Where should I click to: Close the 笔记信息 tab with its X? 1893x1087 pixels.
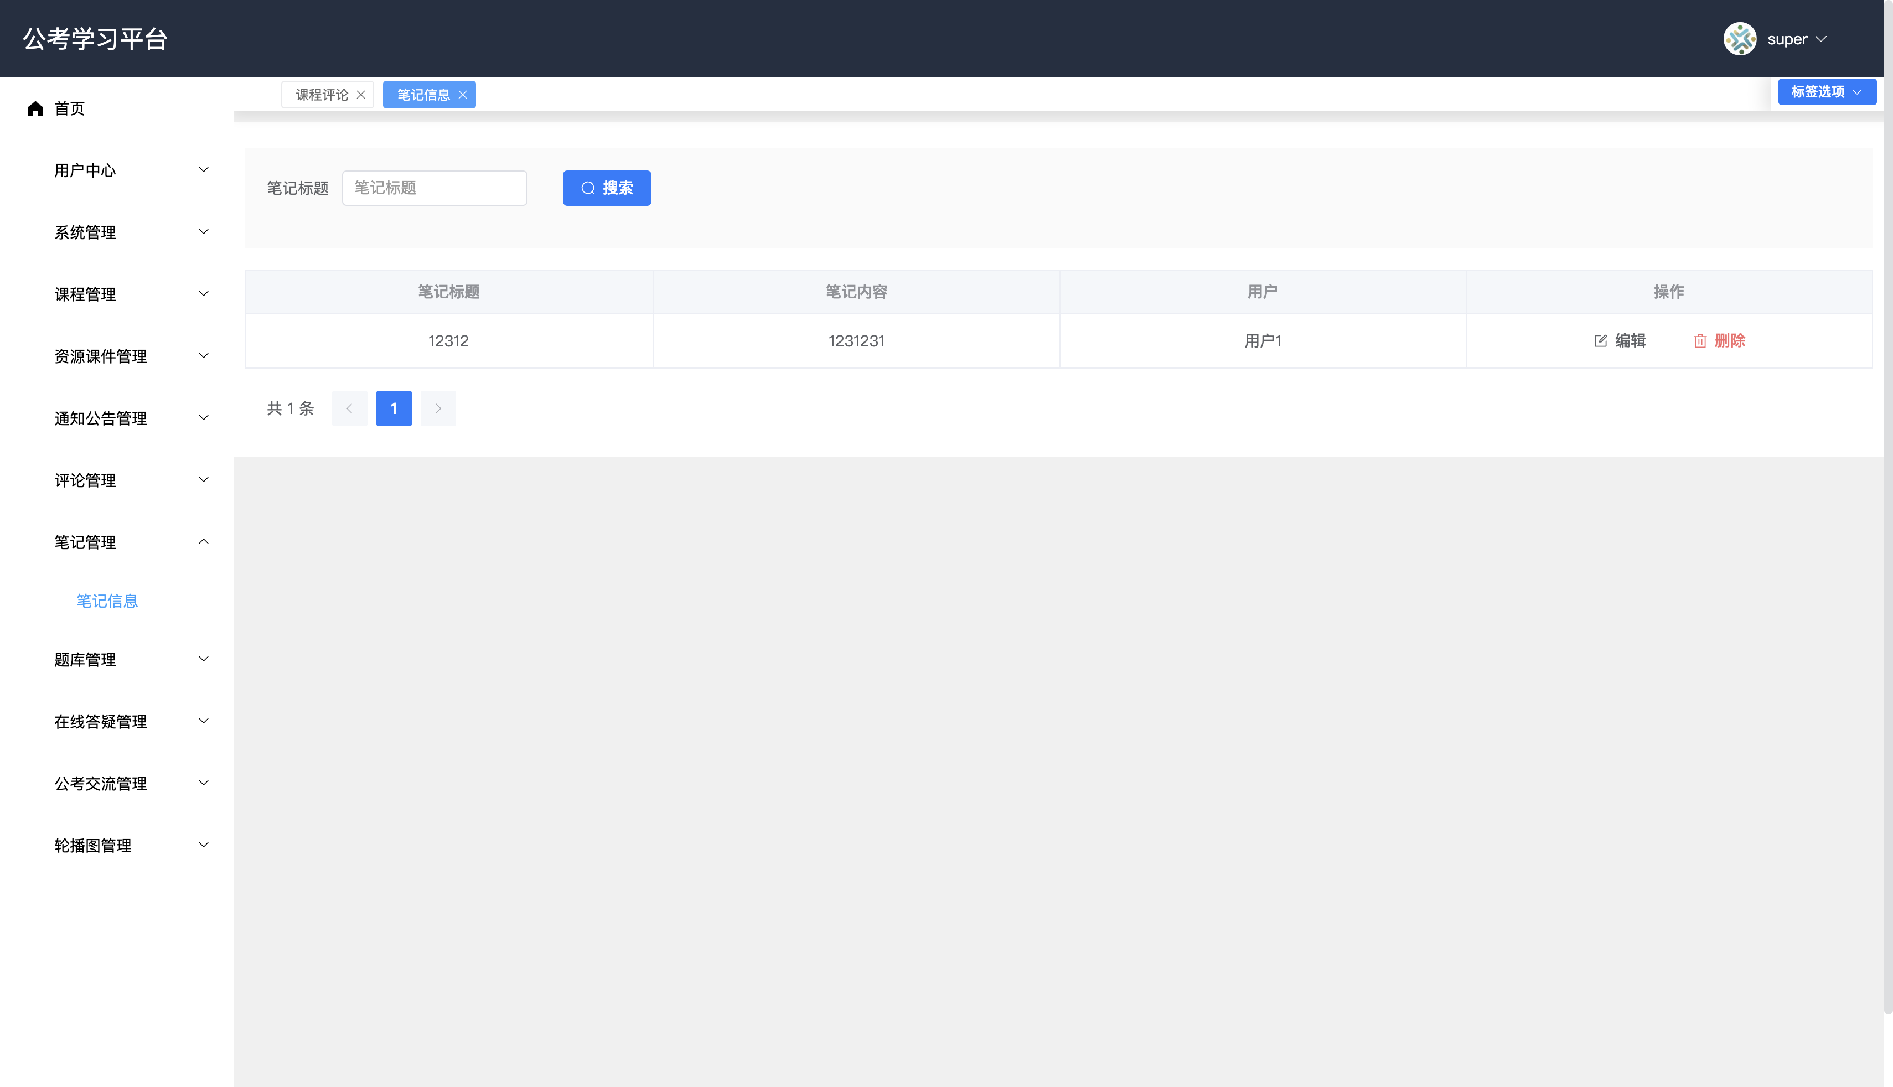(463, 95)
